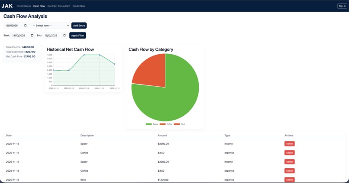
Task: Click the Cash Flow Analysis heading
Action: (x=25, y=16)
